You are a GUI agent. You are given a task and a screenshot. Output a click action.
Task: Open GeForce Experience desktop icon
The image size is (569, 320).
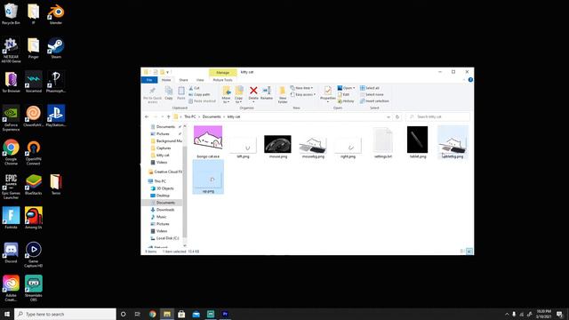click(11, 118)
